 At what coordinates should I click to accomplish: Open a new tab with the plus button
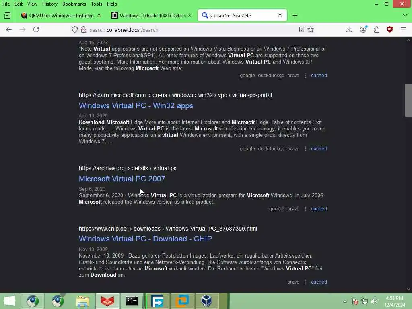pyautogui.click(x=295, y=16)
